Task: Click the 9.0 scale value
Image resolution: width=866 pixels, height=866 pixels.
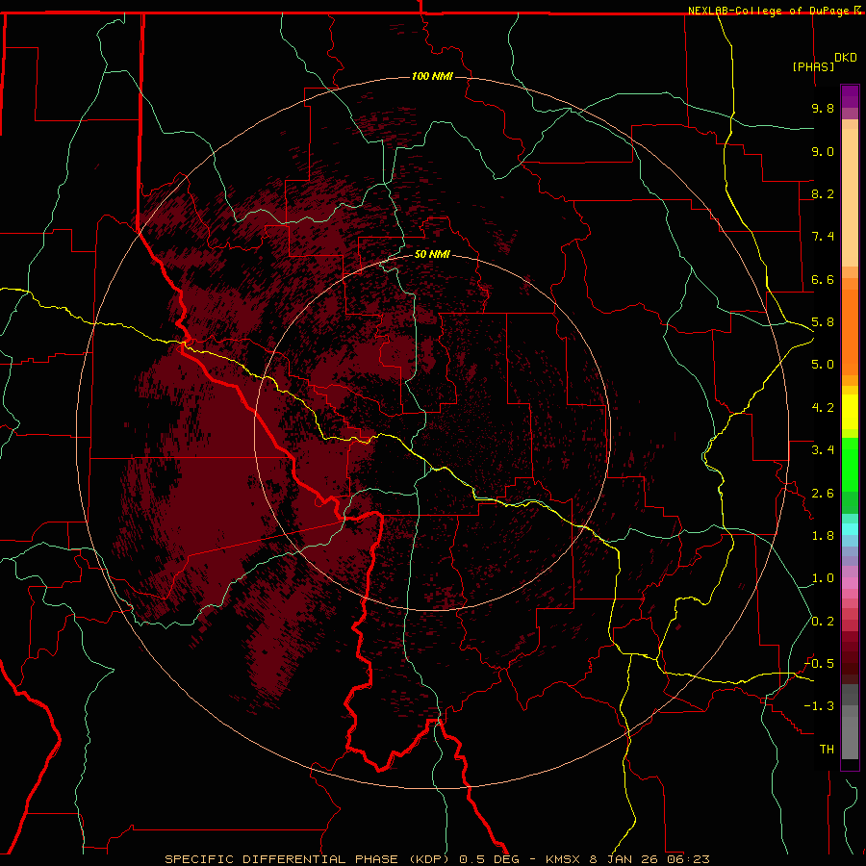Action: tap(823, 152)
